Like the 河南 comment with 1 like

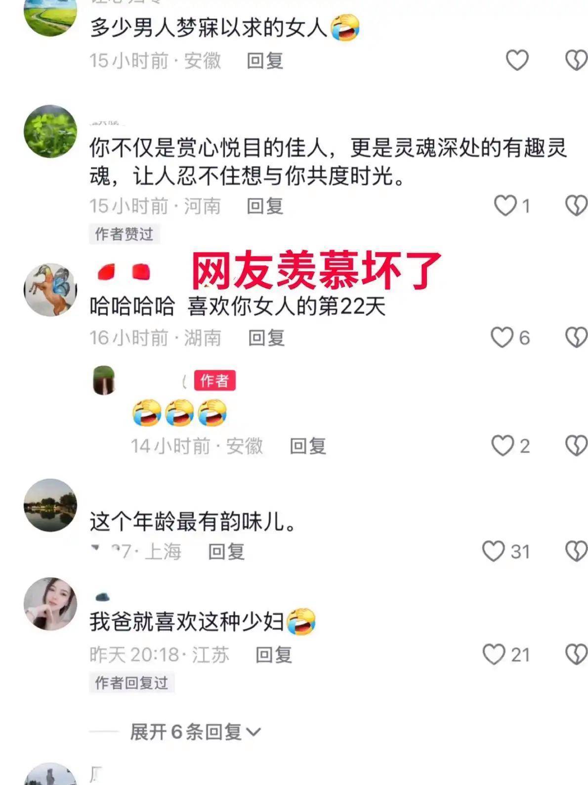point(505,206)
